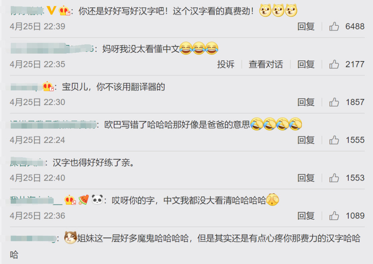Thumbs-up the 22:36 comment with 1089 likes

[x=334, y=216]
